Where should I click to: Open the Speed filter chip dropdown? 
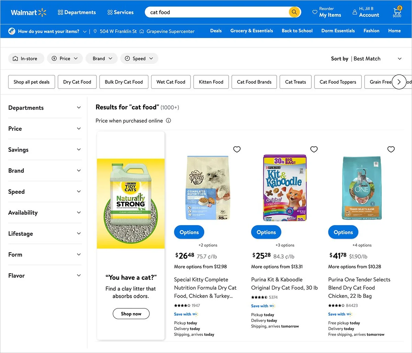(139, 59)
